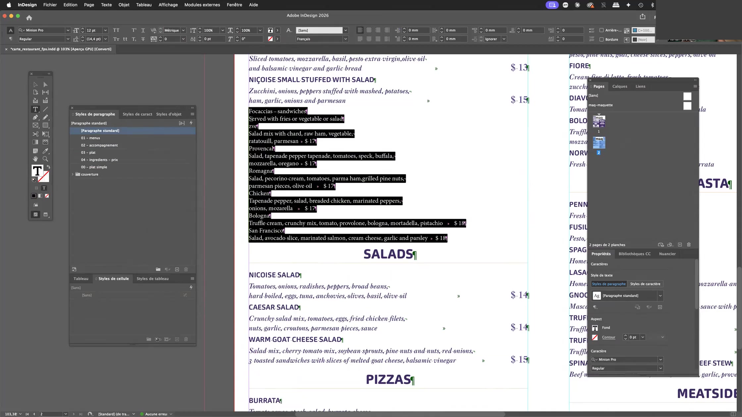Click the home icon
Viewport: 742px width, 417px height.
(29, 18)
